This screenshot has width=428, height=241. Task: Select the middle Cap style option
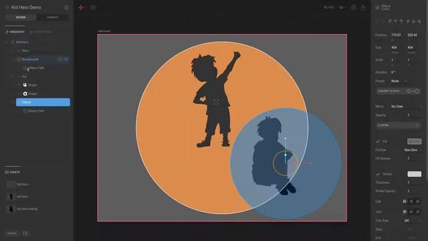click(x=411, y=202)
